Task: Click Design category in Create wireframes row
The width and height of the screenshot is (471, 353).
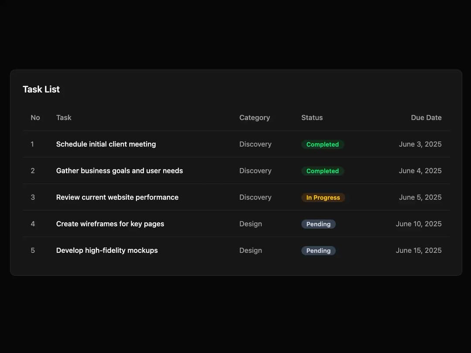Action: coord(250,224)
